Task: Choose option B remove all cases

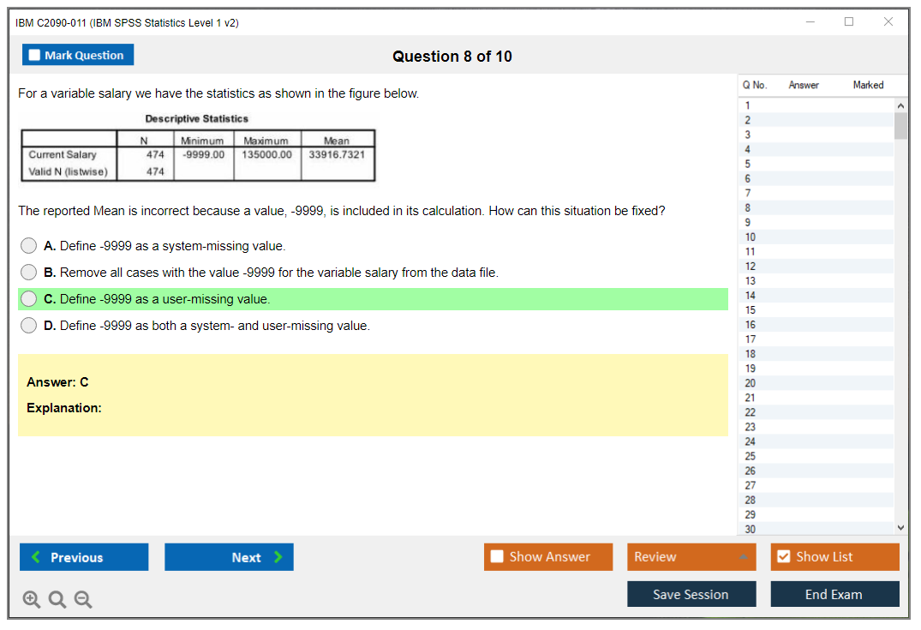Action: click(29, 273)
